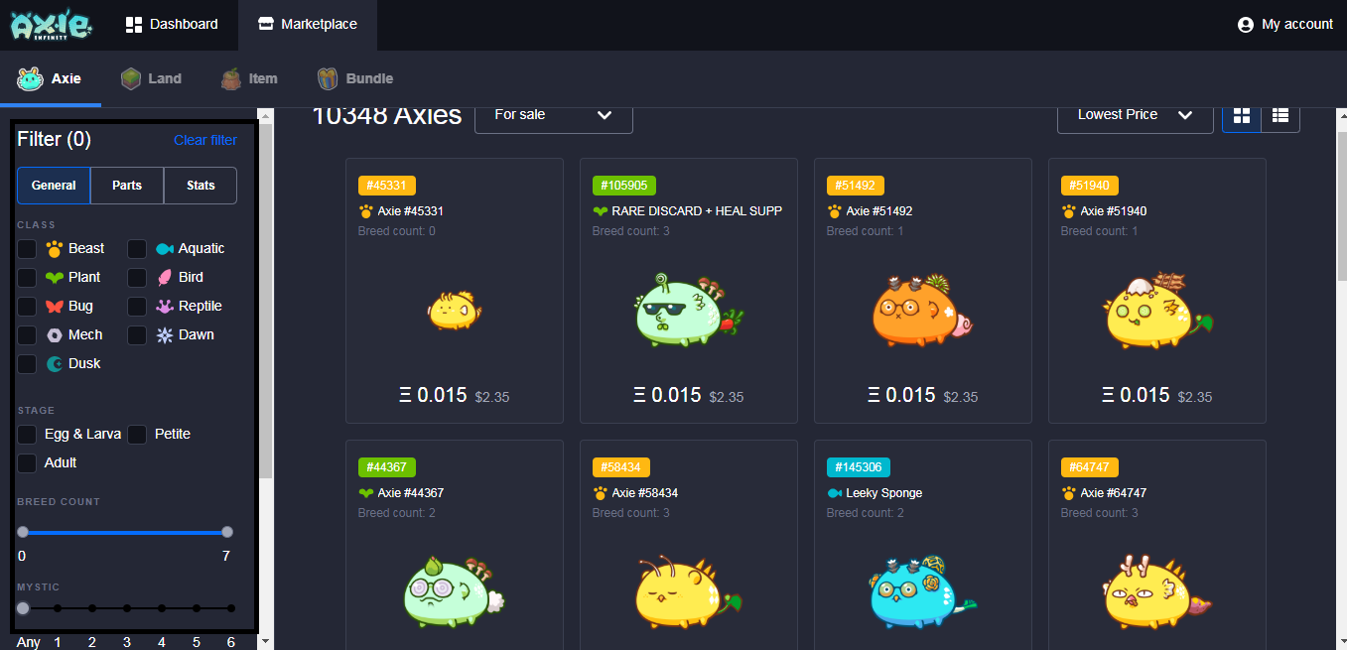The height and width of the screenshot is (650, 1347).
Task: Switch to list view
Action: pyautogui.click(x=1280, y=115)
